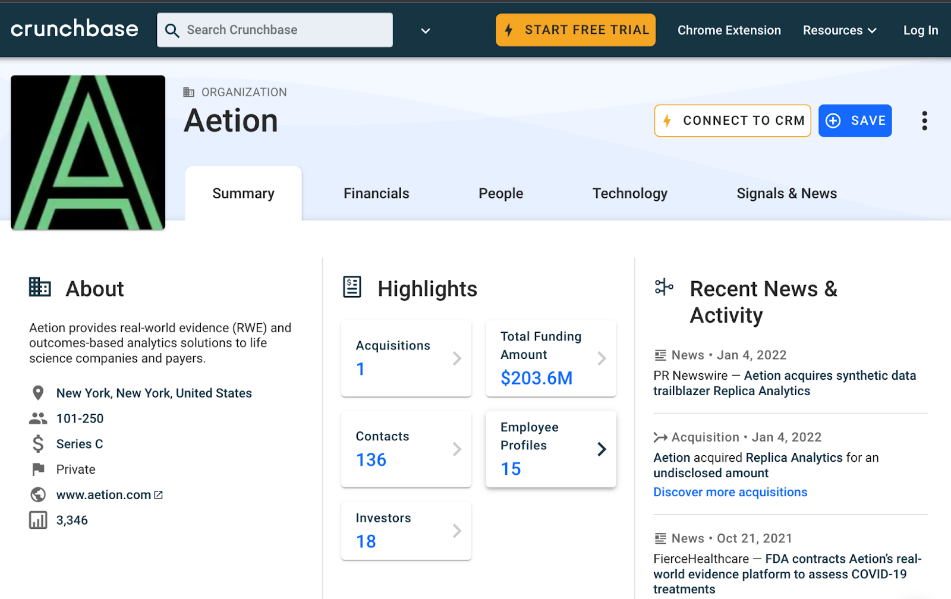Click the search magnifier icon
Viewport: 951px width, 599px height.
[172, 30]
